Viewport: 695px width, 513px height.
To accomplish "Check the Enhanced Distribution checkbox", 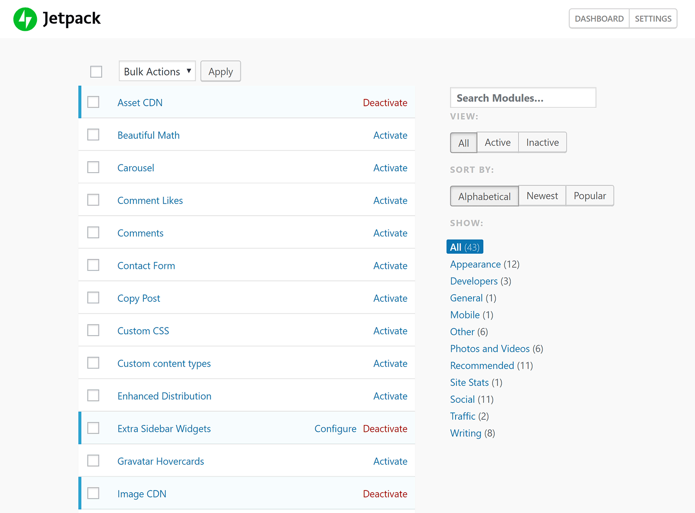I will point(93,395).
